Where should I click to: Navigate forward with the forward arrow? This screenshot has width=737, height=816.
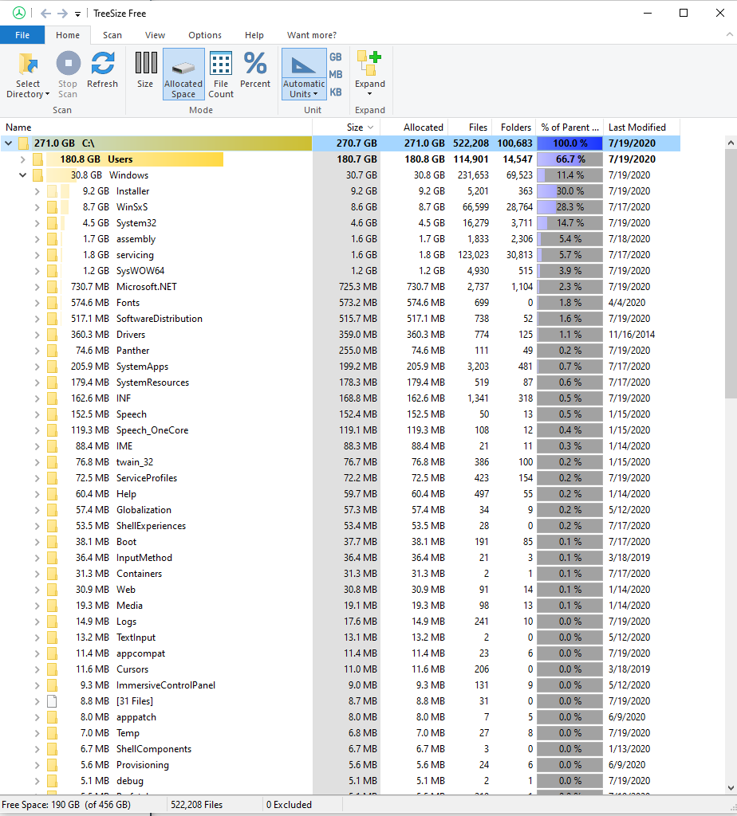(62, 14)
